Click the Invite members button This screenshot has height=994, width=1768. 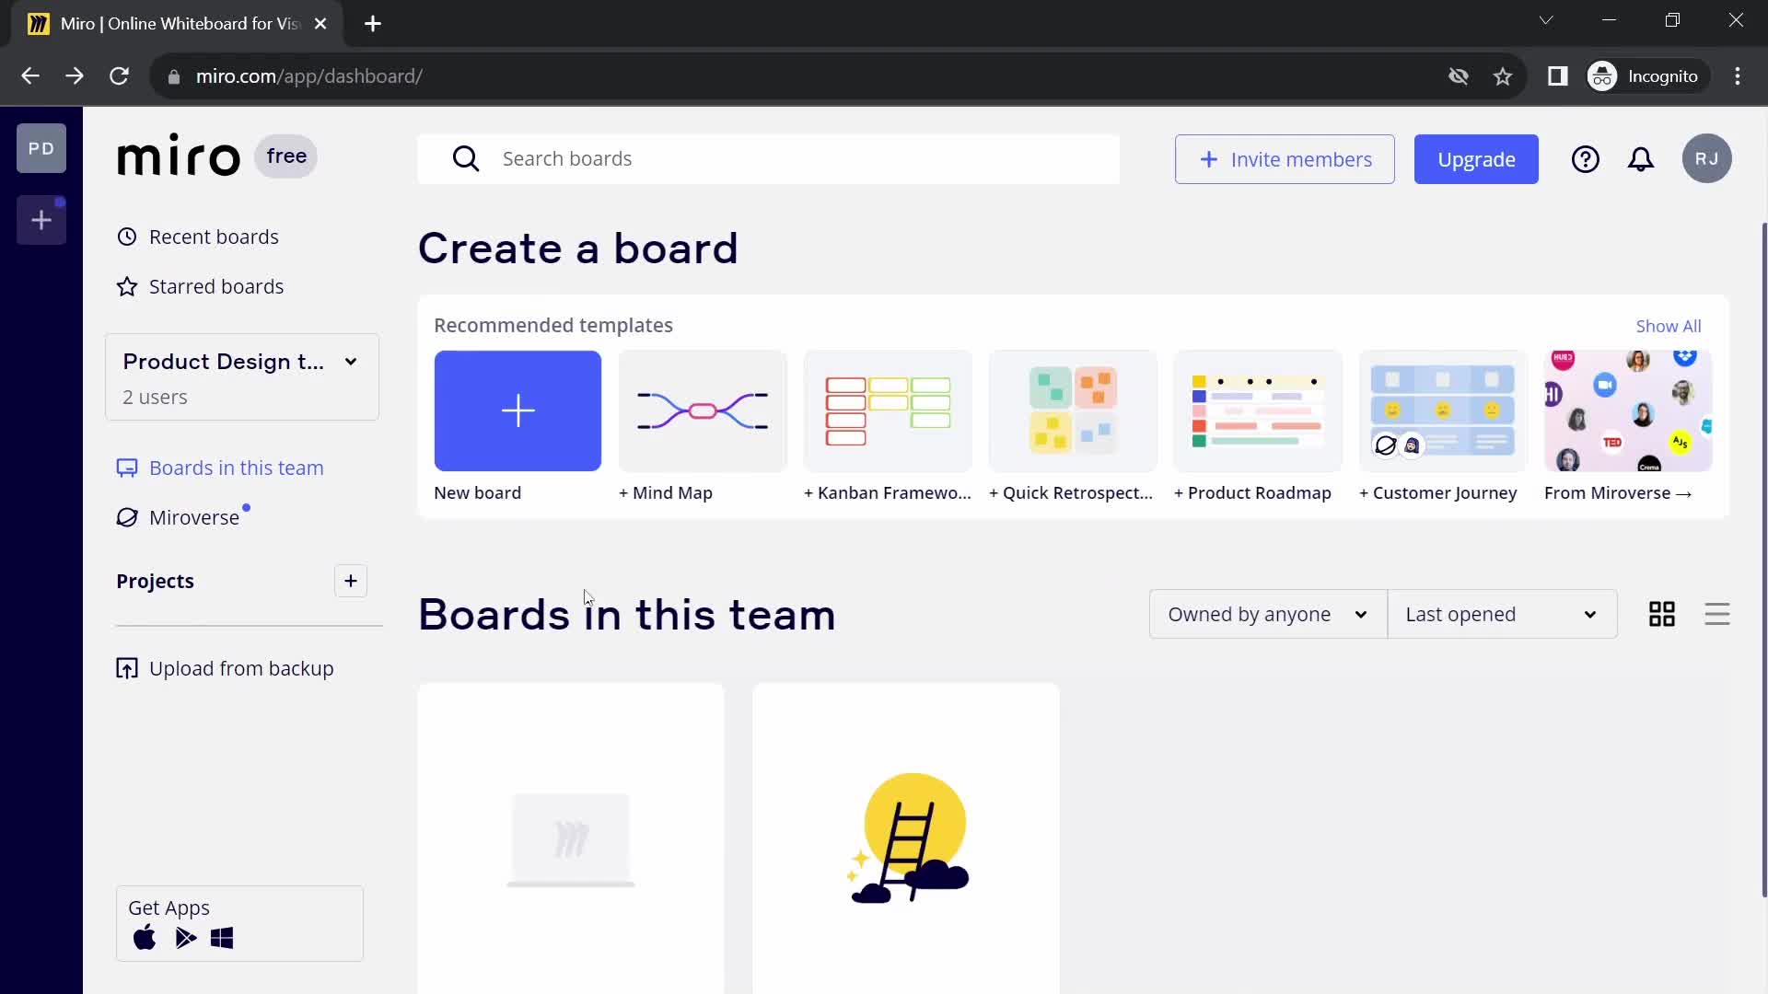click(x=1284, y=159)
